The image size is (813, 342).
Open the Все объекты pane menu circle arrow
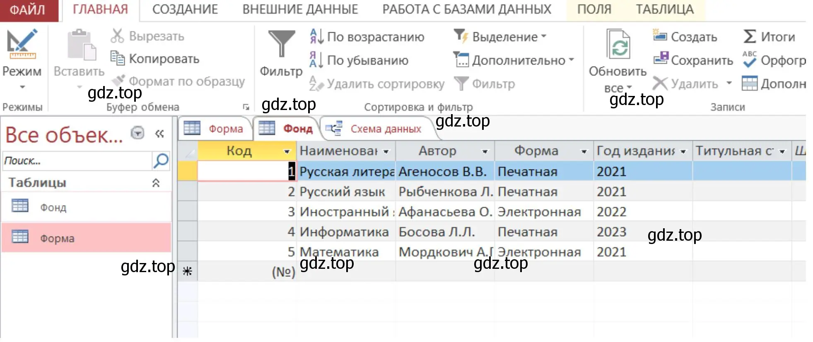coord(138,133)
